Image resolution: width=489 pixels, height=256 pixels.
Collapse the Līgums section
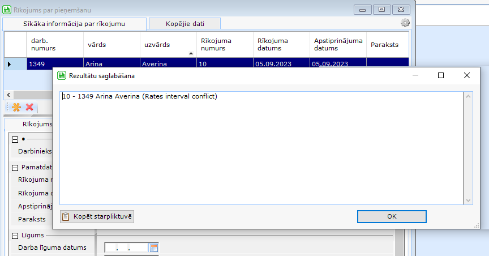pyautogui.click(x=15, y=235)
